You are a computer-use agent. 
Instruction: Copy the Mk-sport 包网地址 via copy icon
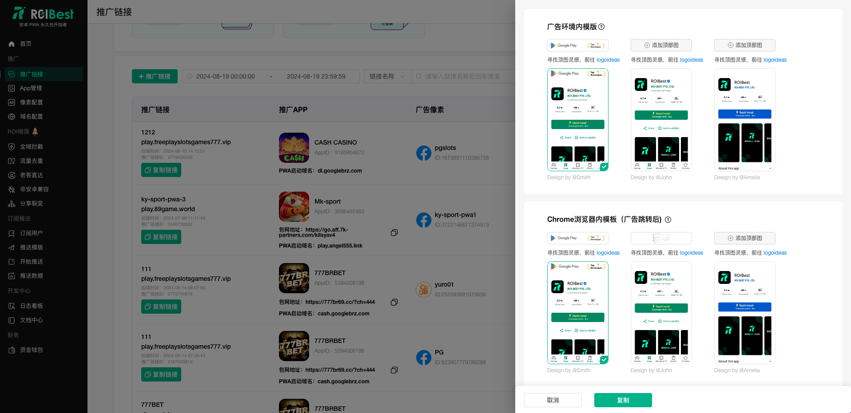pyautogui.click(x=394, y=233)
